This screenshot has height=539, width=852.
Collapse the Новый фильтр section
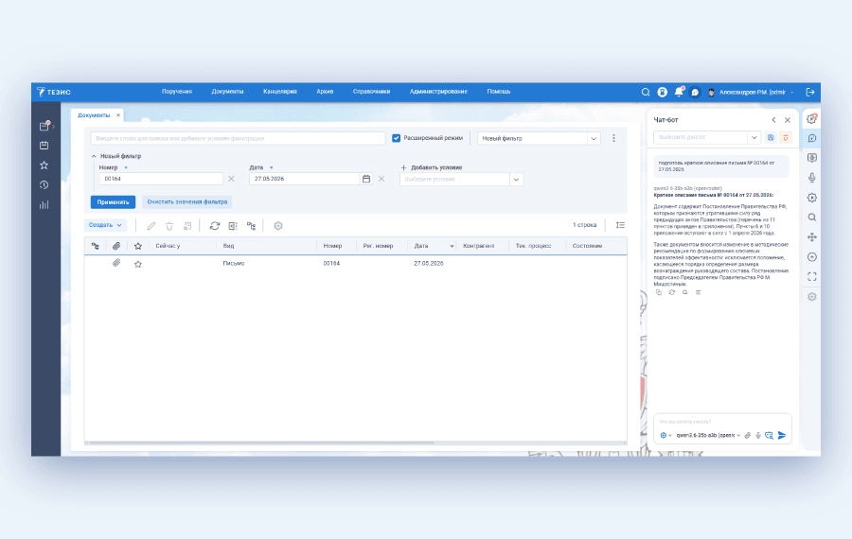click(94, 156)
